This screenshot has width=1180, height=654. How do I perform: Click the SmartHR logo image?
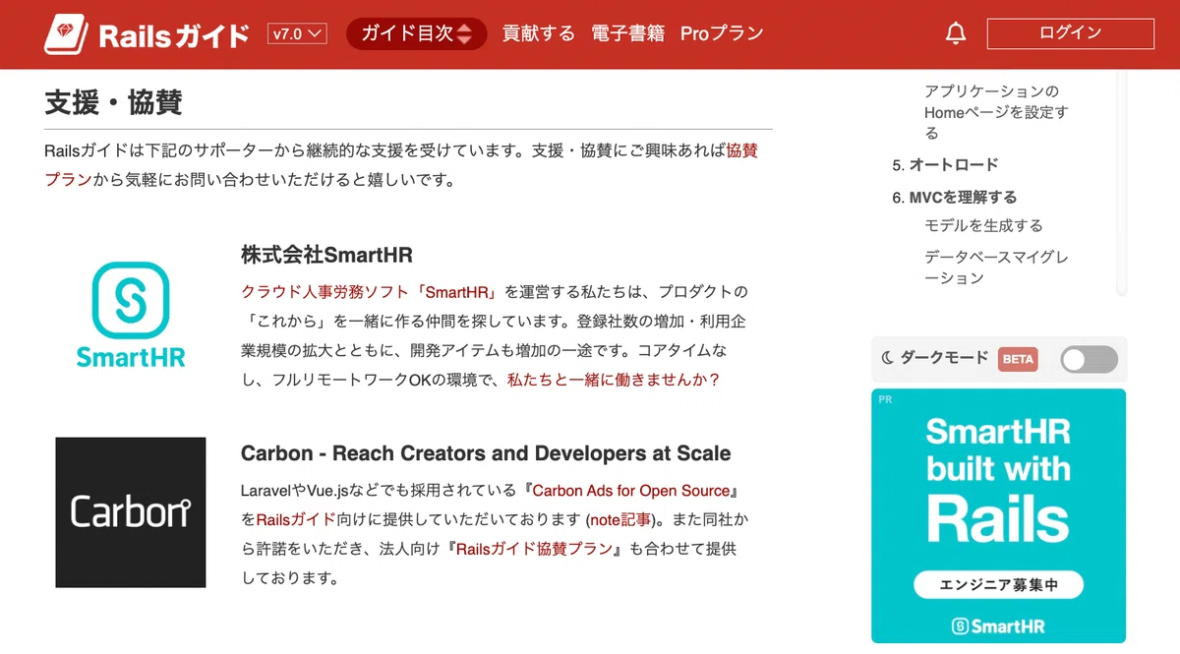point(131,315)
